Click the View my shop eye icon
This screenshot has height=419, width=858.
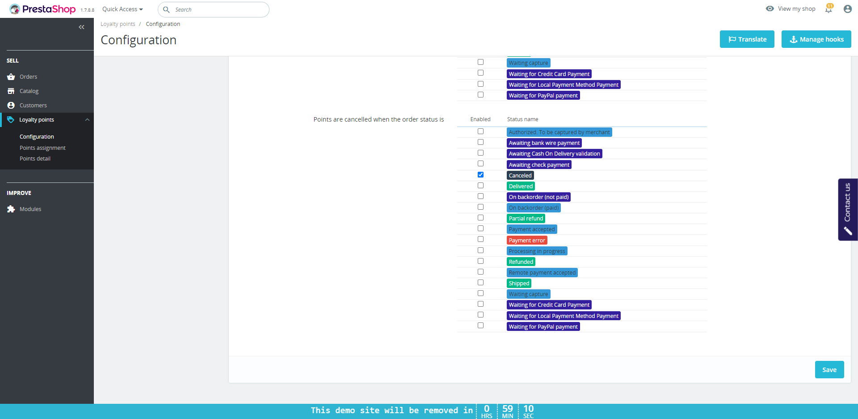pyautogui.click(x=770, y=8)
